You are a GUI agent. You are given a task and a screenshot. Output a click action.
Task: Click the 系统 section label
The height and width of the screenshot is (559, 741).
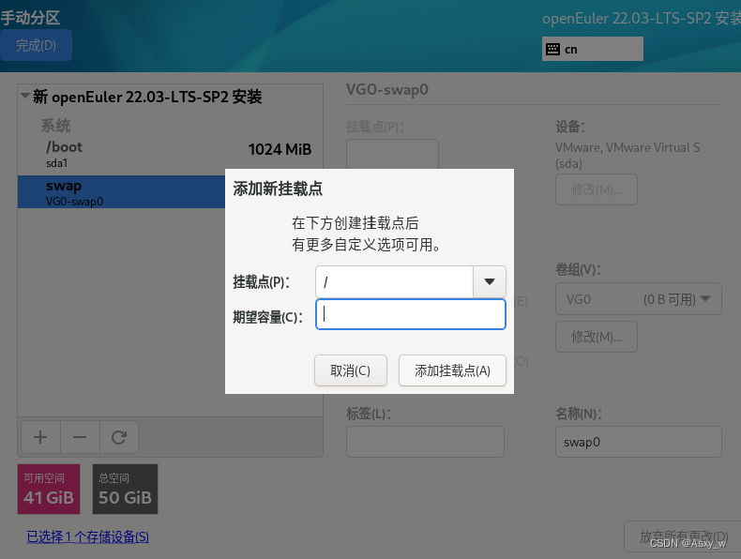coord(55,126)
